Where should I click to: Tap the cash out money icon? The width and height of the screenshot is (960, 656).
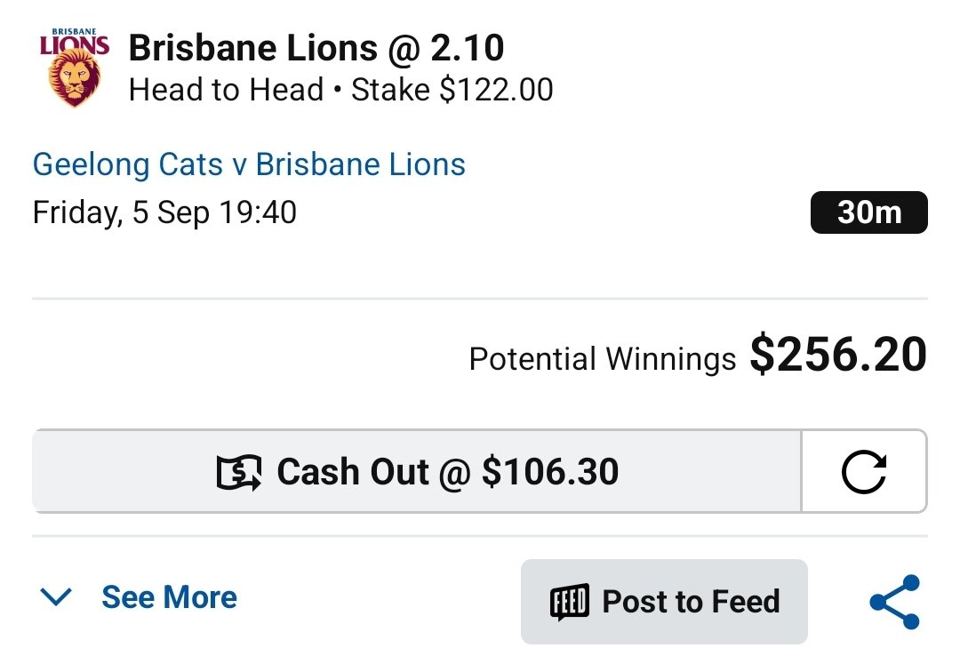tap(239, 472)
